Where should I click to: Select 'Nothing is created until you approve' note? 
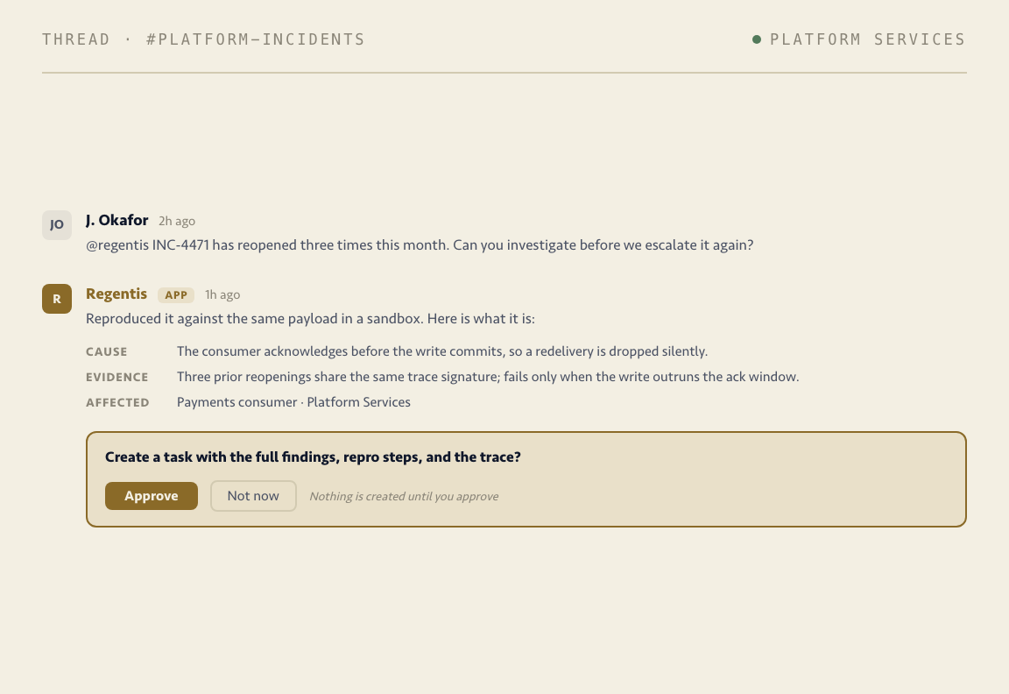pyautogui.click(x=404, y=496)
